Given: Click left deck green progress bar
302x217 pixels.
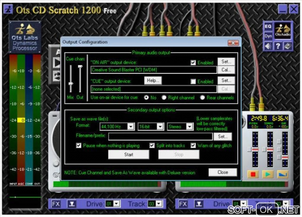Looking at the screenshot, I should 107,184.
